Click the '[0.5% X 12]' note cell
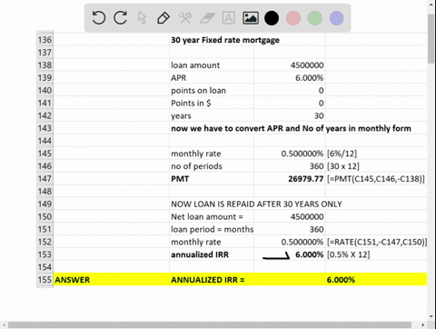Image resolution: width=436 pixels, height=329 pixels. tap(348, 254)
